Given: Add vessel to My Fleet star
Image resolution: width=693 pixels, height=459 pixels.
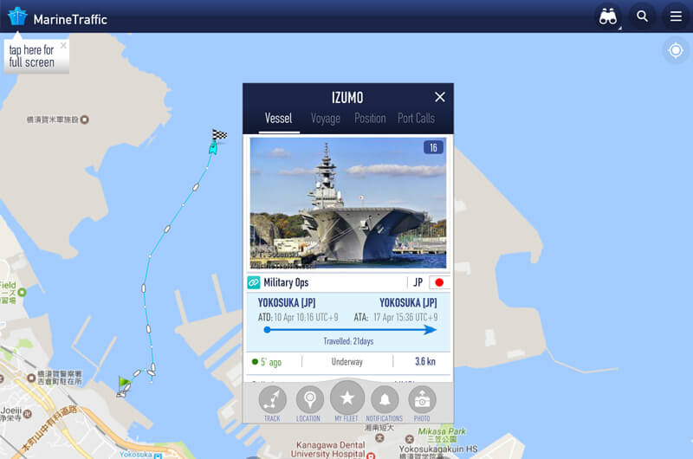Looking at the screenshot, I should point(347,398).
